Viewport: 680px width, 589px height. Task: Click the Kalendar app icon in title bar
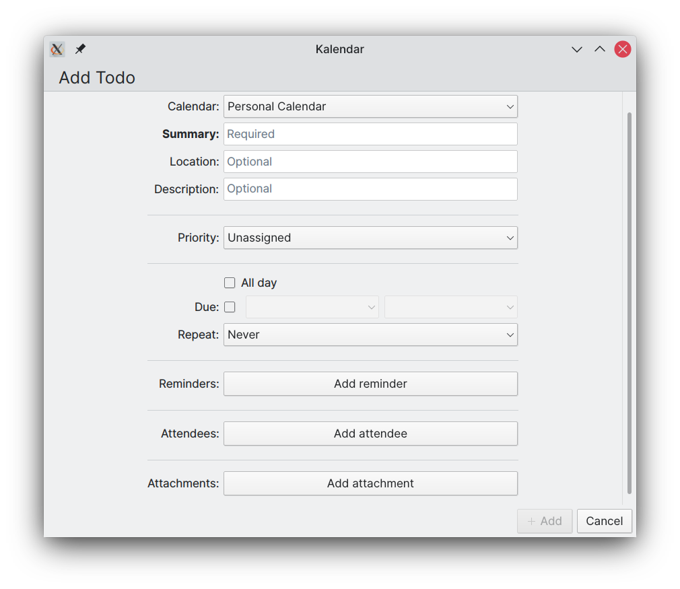pyautogui.click(x=57, y=49)
